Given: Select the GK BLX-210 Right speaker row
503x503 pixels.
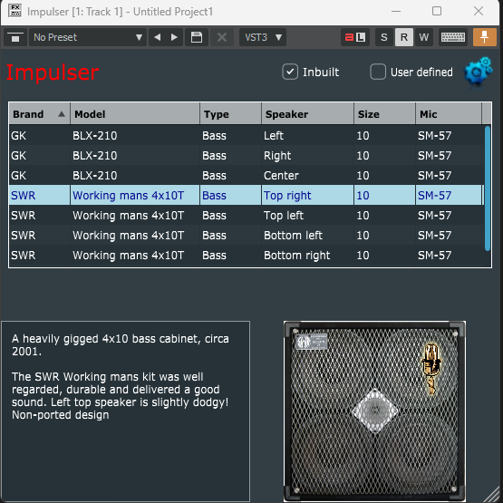Looking at the screenshot, I should pyautogui.click(x=247, y=156).
